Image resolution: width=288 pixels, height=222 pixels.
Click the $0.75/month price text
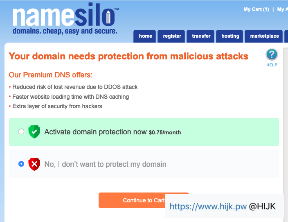click(165, 133)
